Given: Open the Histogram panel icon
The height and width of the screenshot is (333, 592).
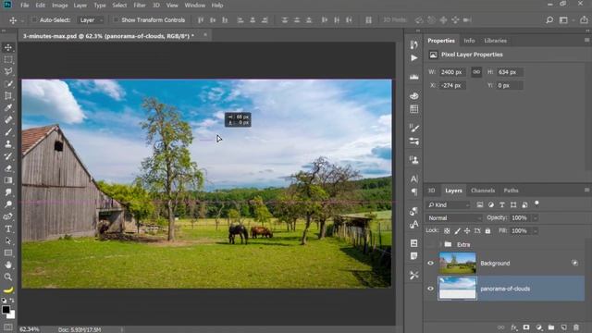Looking at the screenshot, I should coord(414,77).
